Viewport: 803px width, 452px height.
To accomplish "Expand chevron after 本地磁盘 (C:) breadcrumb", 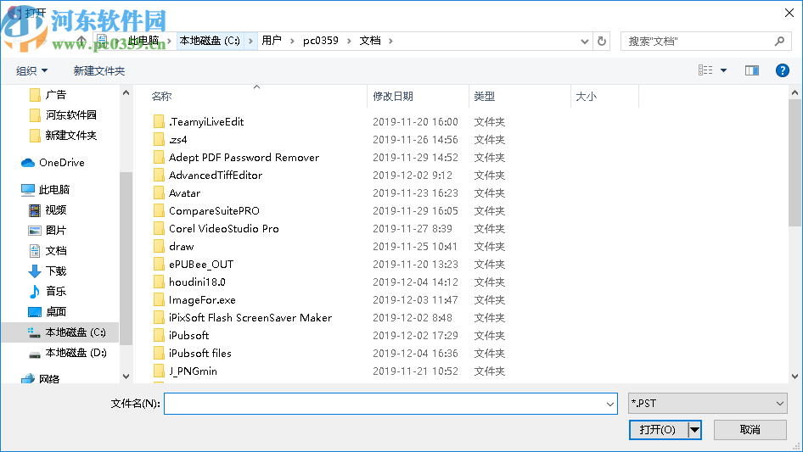I will (x=250, y=41).
